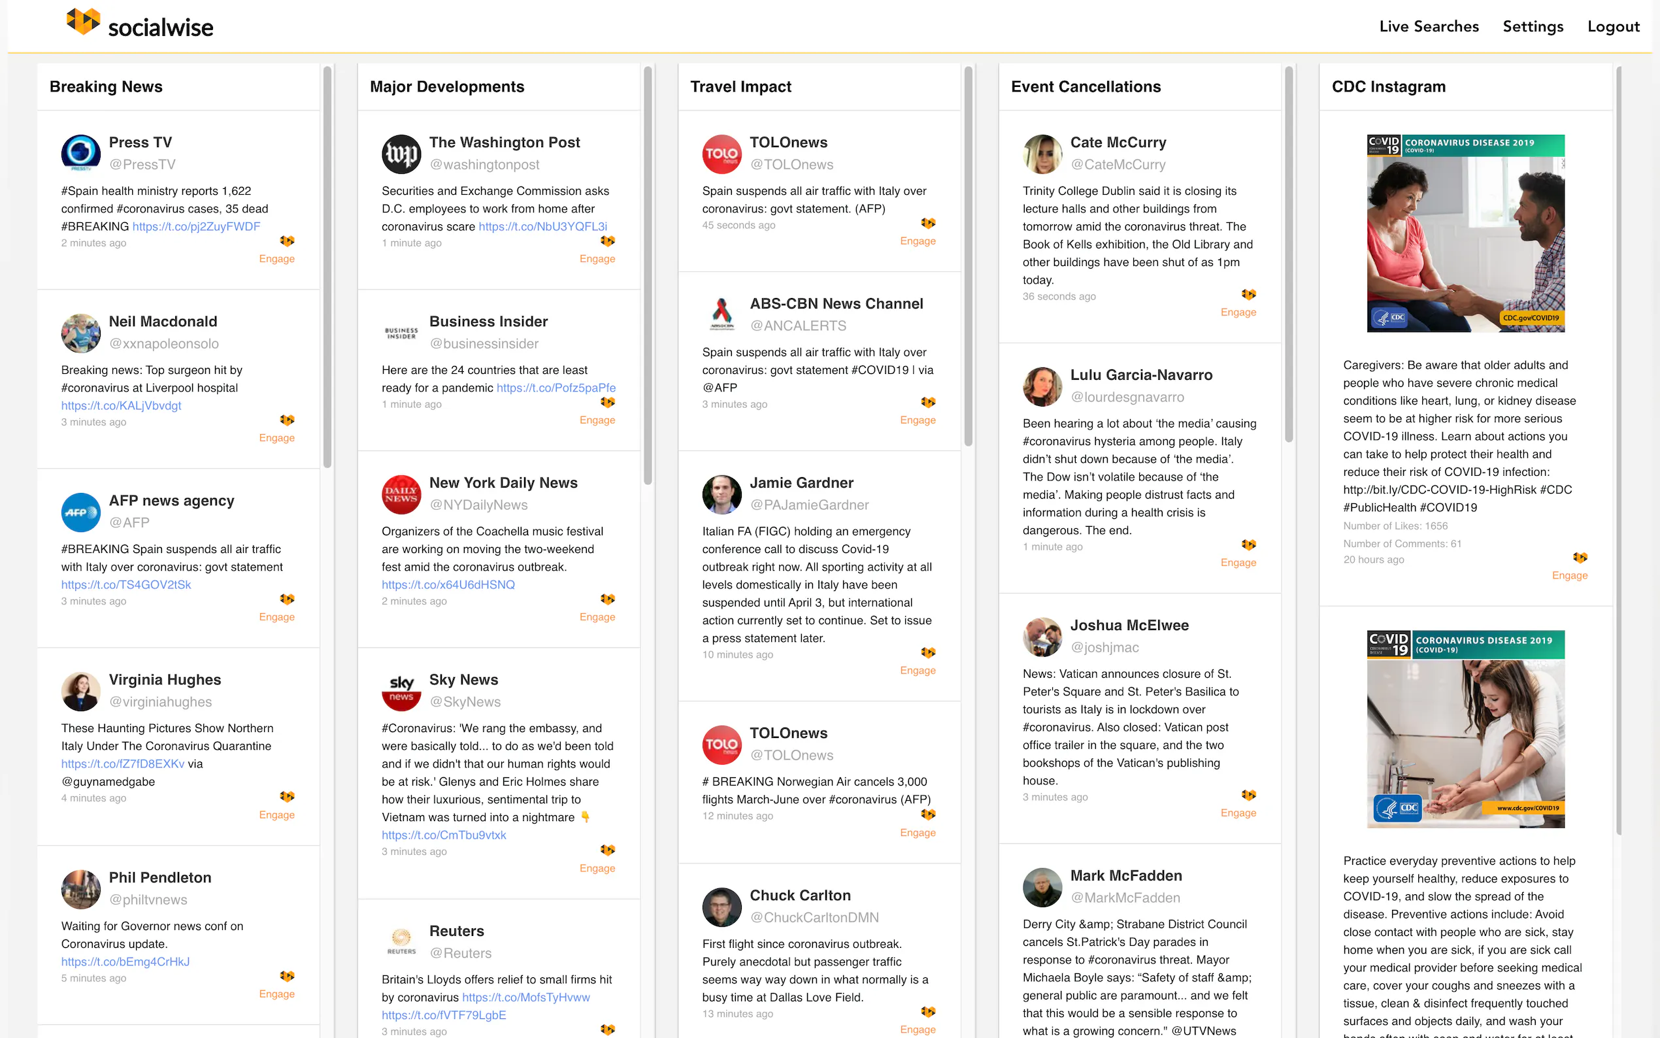Click socialwise icon on AFP news agency post
The image size is (1660, 1038).
click(287, 599)
